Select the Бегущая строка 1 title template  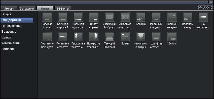[x=47, y=17]
